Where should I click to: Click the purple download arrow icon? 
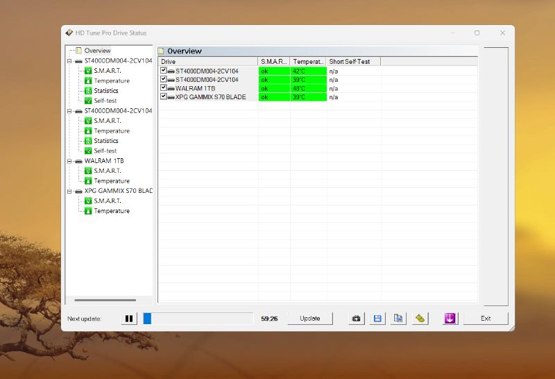point(450,319)
